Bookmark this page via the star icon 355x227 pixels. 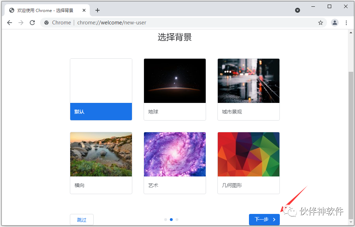[x=321, y=22]
